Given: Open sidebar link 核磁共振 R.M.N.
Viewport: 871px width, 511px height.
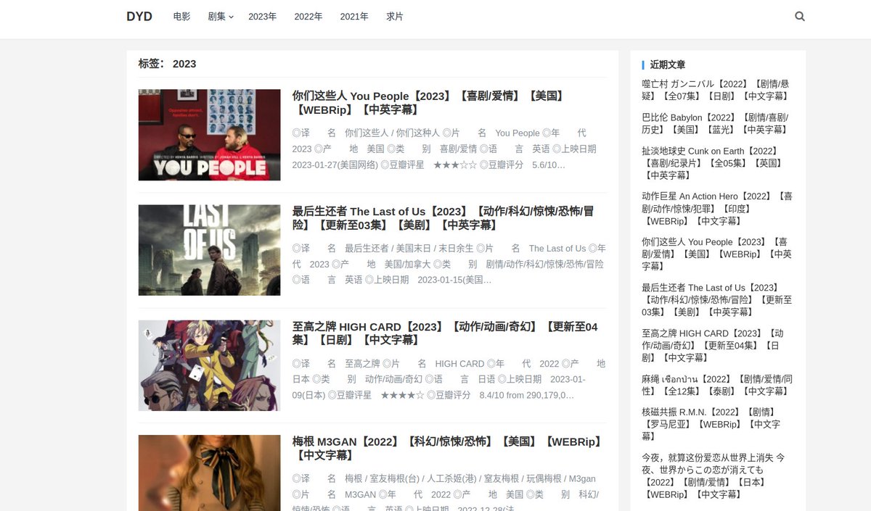Looking at the screenshot, I should click(711, 424).
